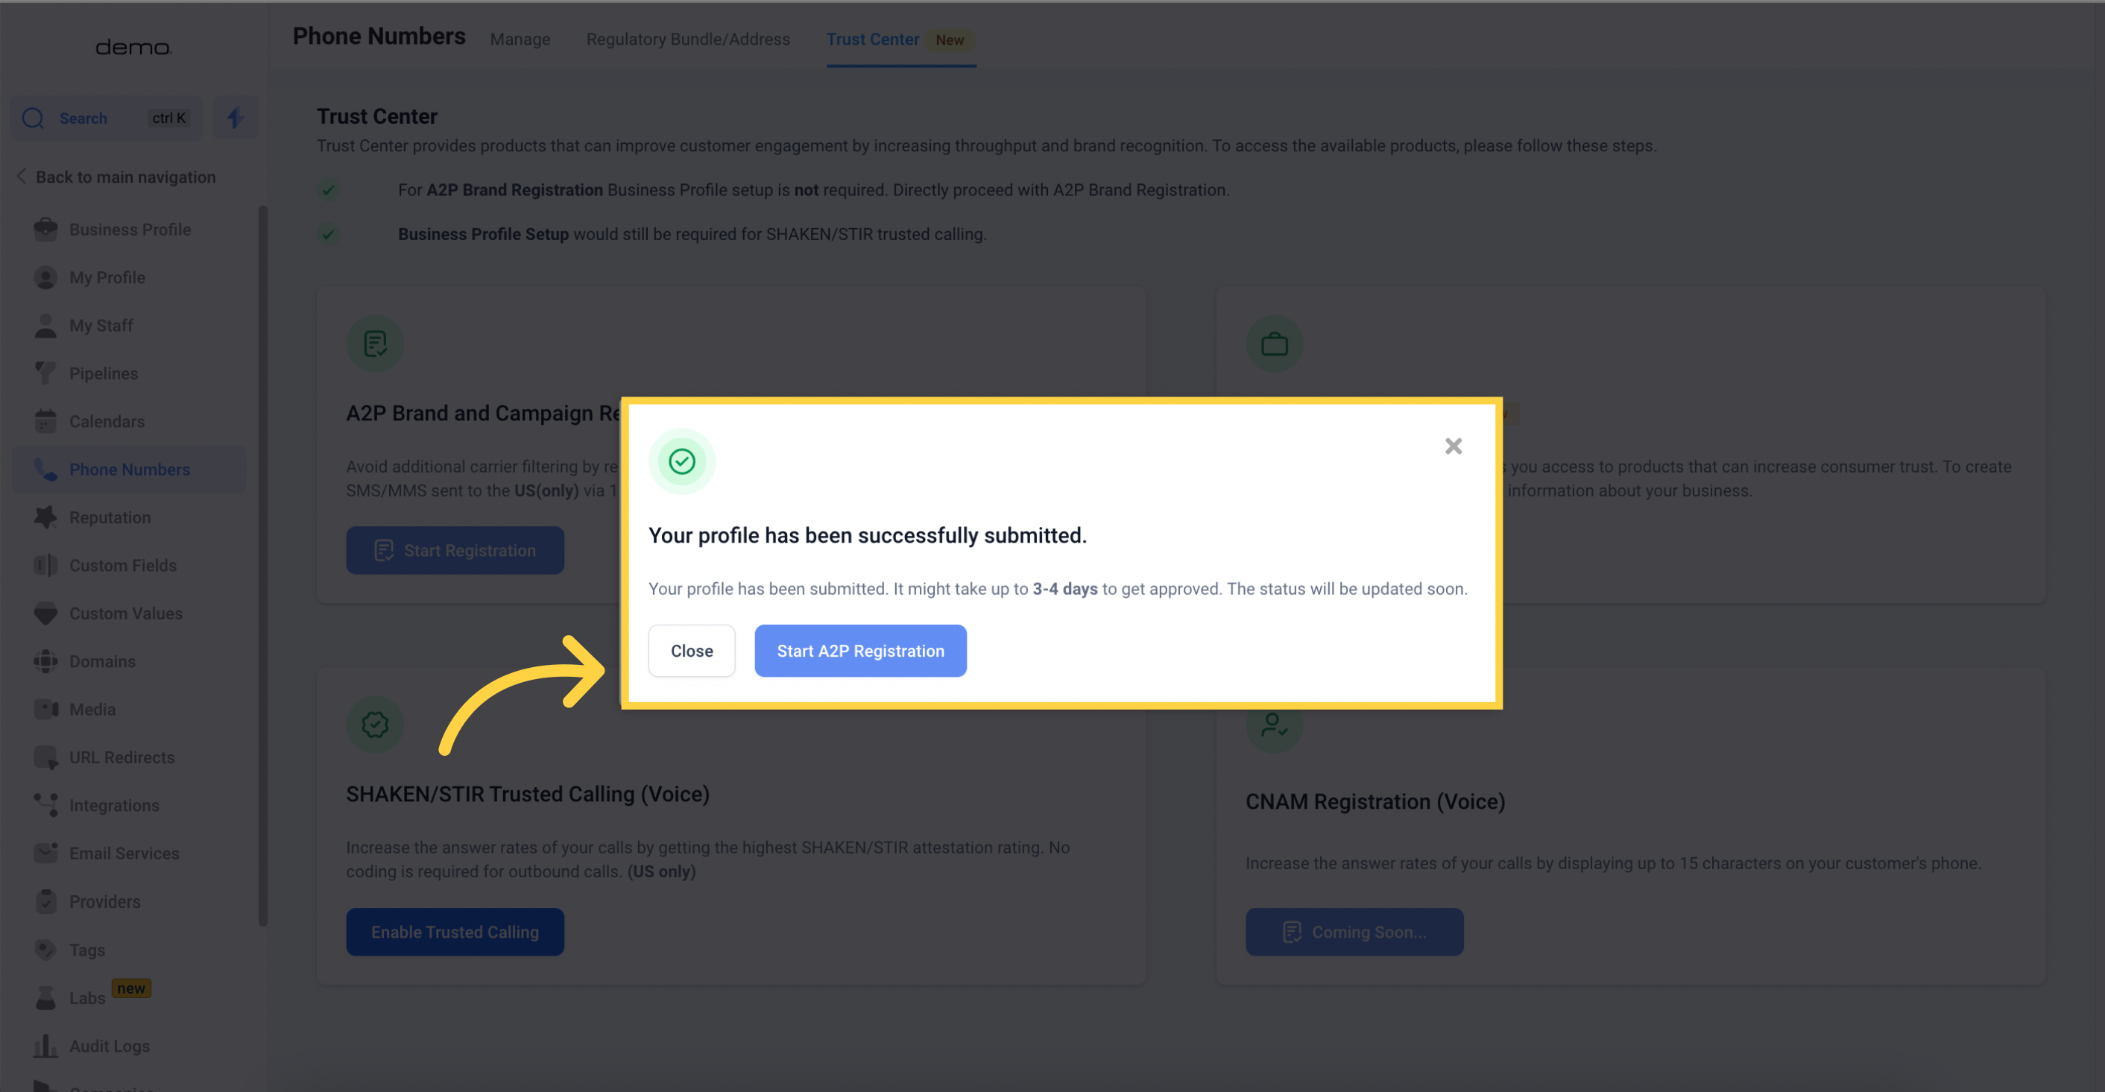The image size is (2105, 1092).
Task: Click Enable Trusted Calling button
Action: pos(455,930)
